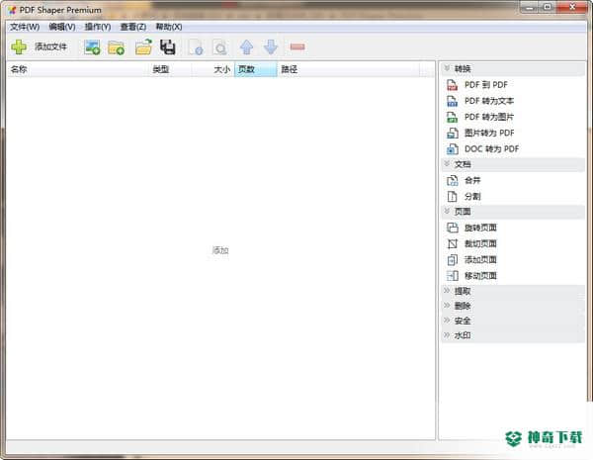Click the 添加页面 add page icon

[453, 260]
